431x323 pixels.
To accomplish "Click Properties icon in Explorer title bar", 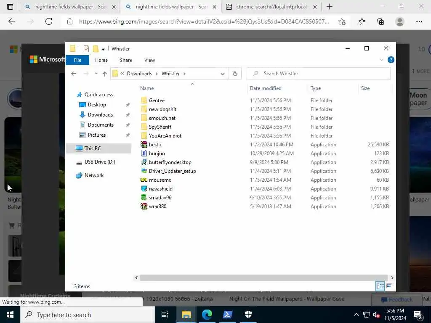I will point(86,49).
